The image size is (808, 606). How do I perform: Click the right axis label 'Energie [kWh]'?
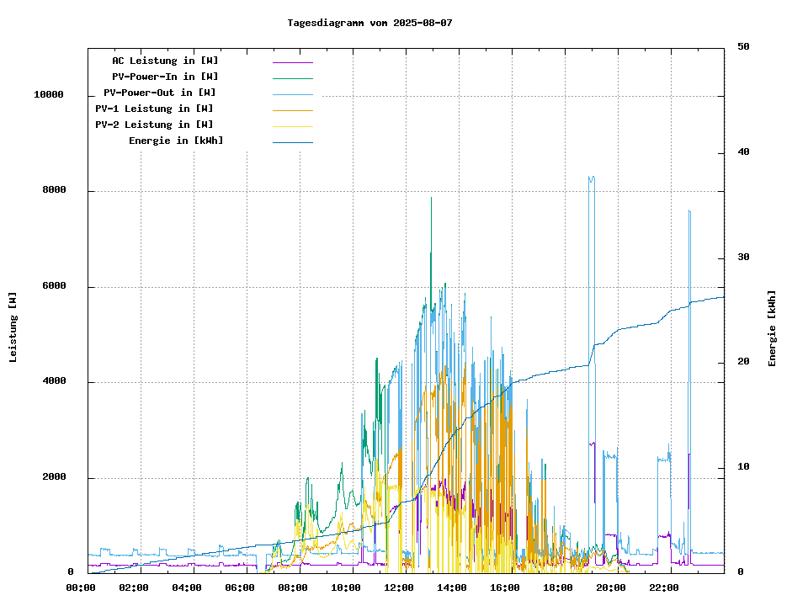click(772, 328)
